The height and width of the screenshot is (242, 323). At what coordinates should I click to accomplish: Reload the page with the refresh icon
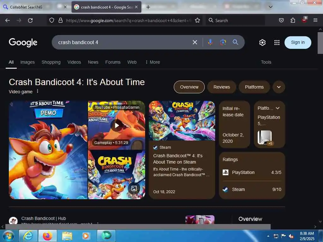coord(30,20)
